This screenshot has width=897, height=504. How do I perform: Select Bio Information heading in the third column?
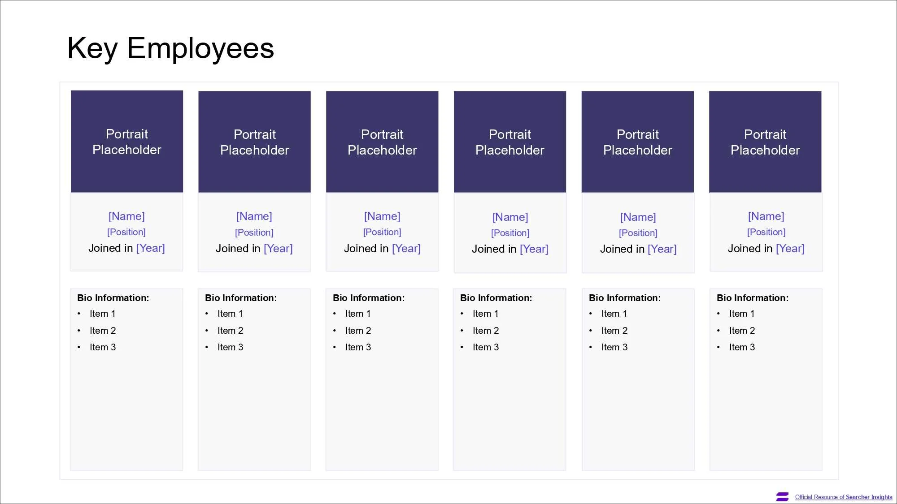point(369,298)
